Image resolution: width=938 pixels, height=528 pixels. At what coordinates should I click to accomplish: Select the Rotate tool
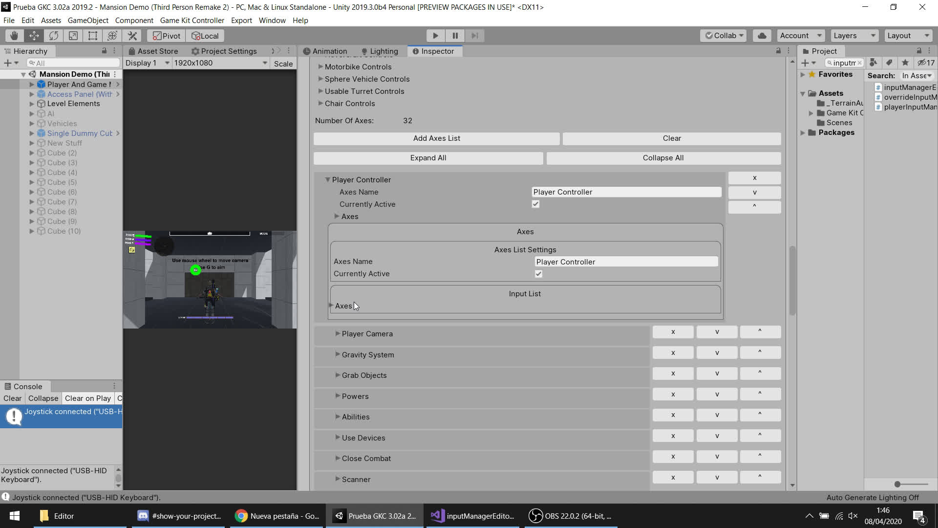tap(53, 36)
